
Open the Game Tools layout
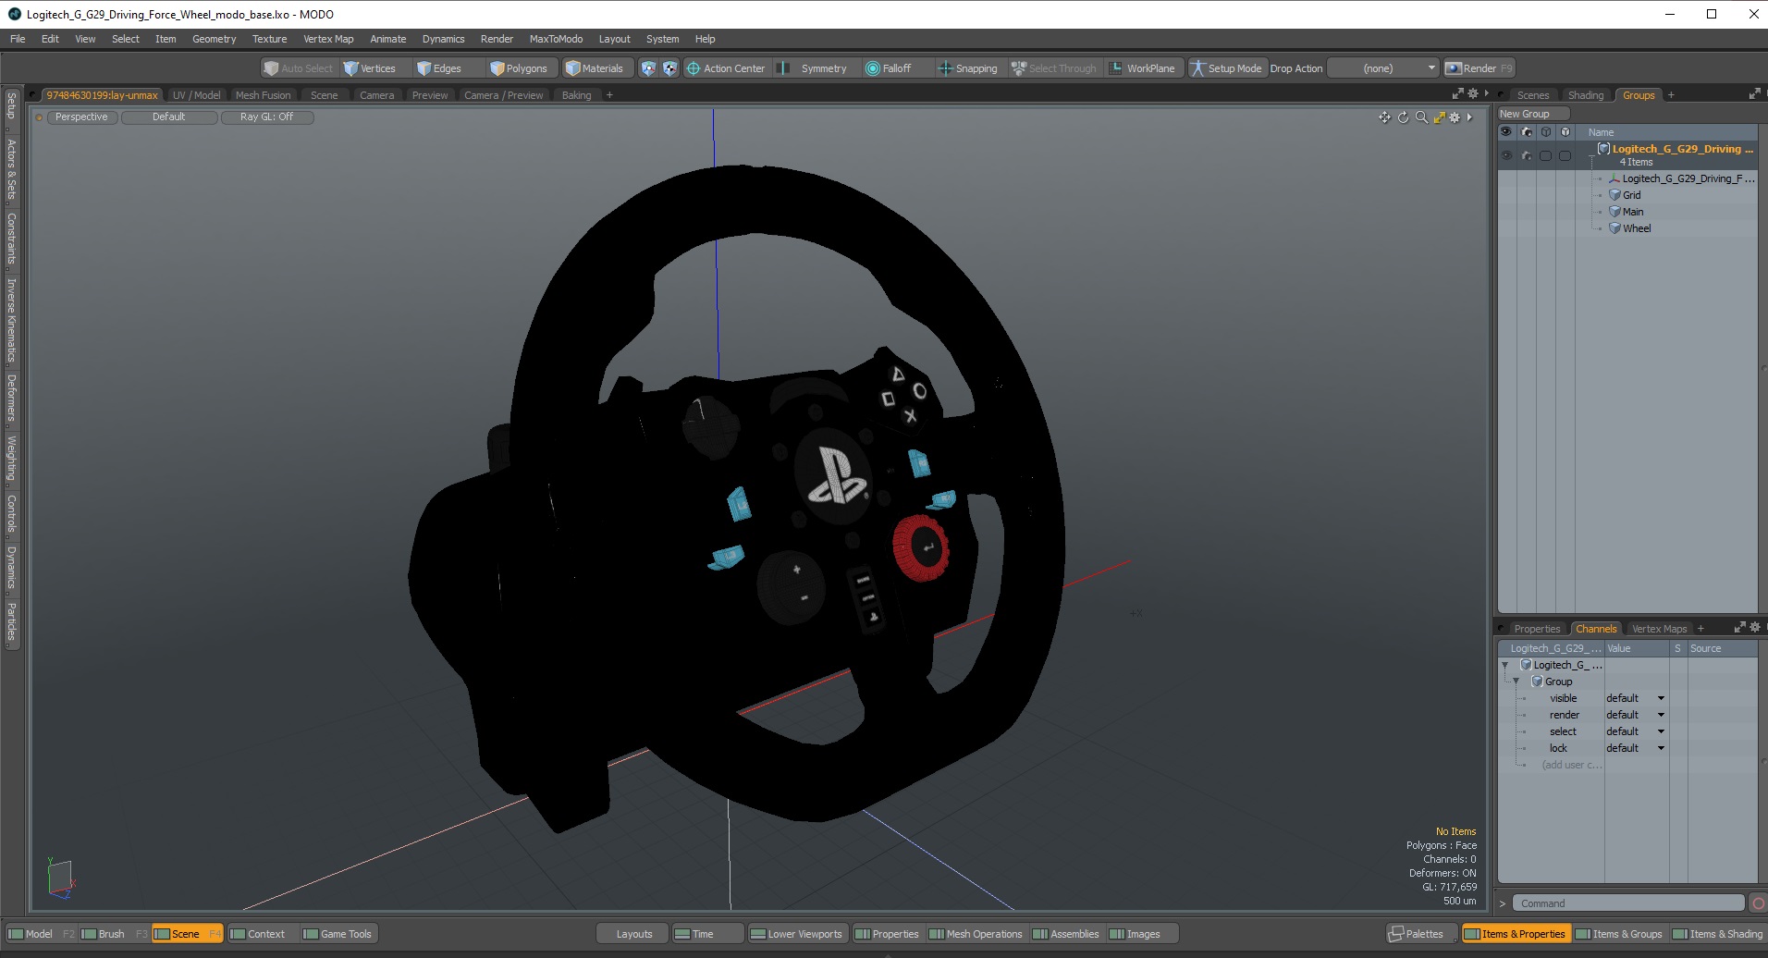click(x=338, y=934)
